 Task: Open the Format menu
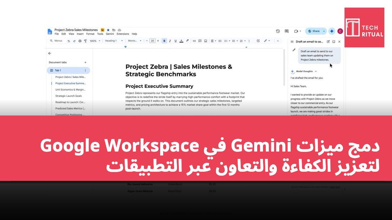[90, 34]
